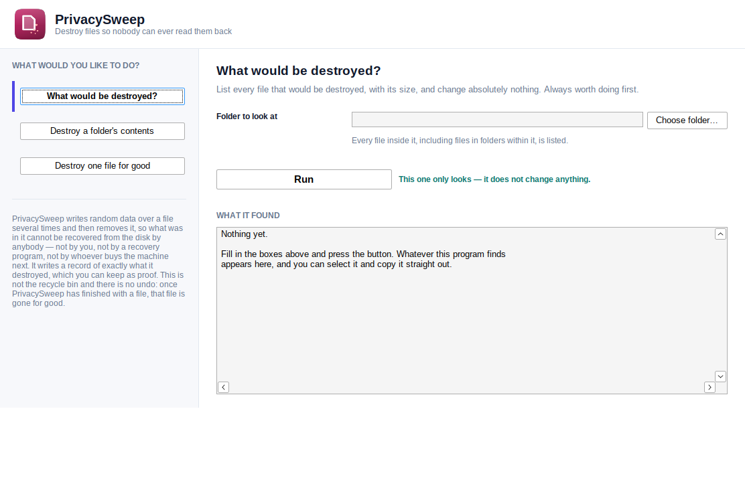745x486 pixels.
Task: Open the Choose folder… dialog
Action: pyautogui.click(x=687, y=120)
